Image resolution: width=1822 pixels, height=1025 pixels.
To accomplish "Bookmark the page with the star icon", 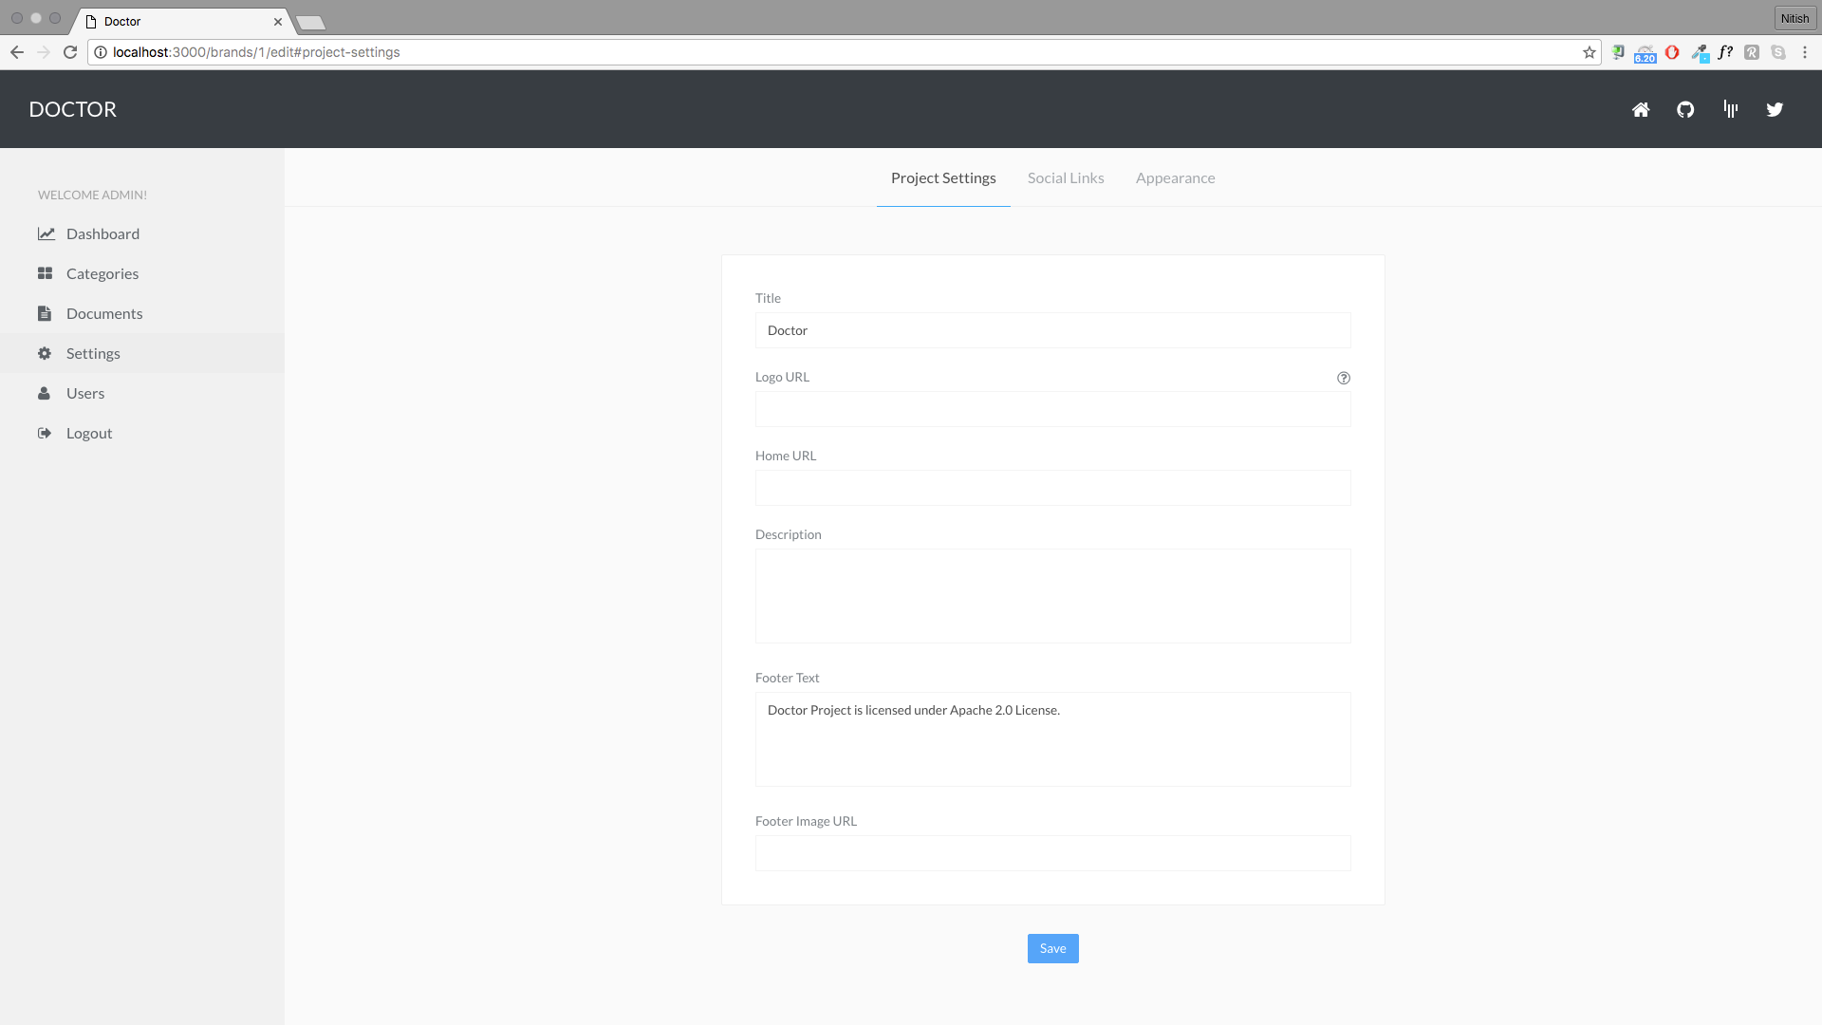I will point(1590,52).
